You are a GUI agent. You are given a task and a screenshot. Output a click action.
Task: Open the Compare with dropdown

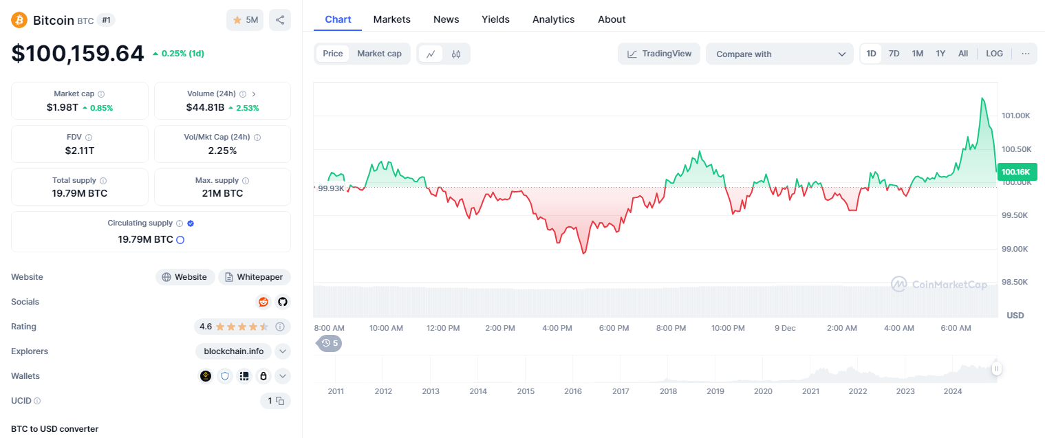point(779,54)
